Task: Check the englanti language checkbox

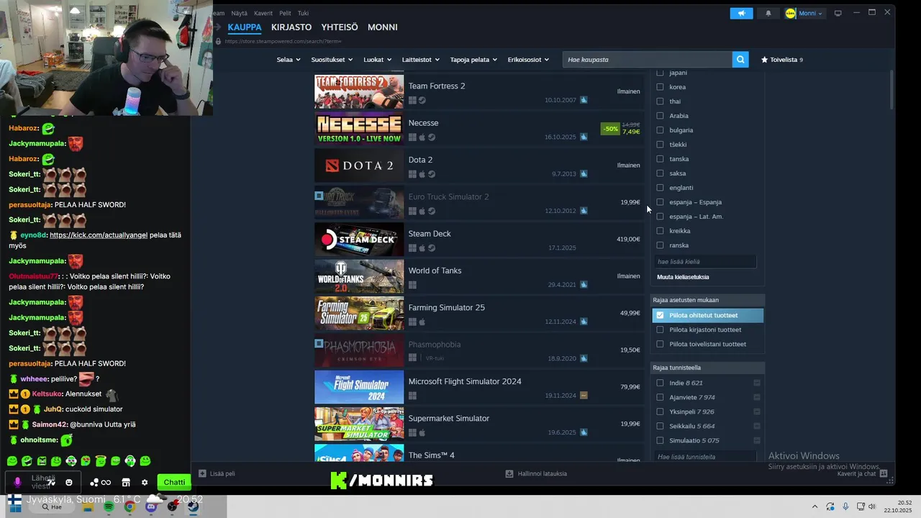Action: tap(660, 188)
